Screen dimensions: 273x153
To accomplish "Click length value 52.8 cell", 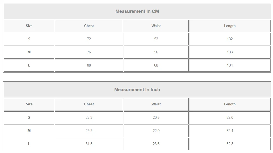I will pyautogui.click(x=230, y=144).
